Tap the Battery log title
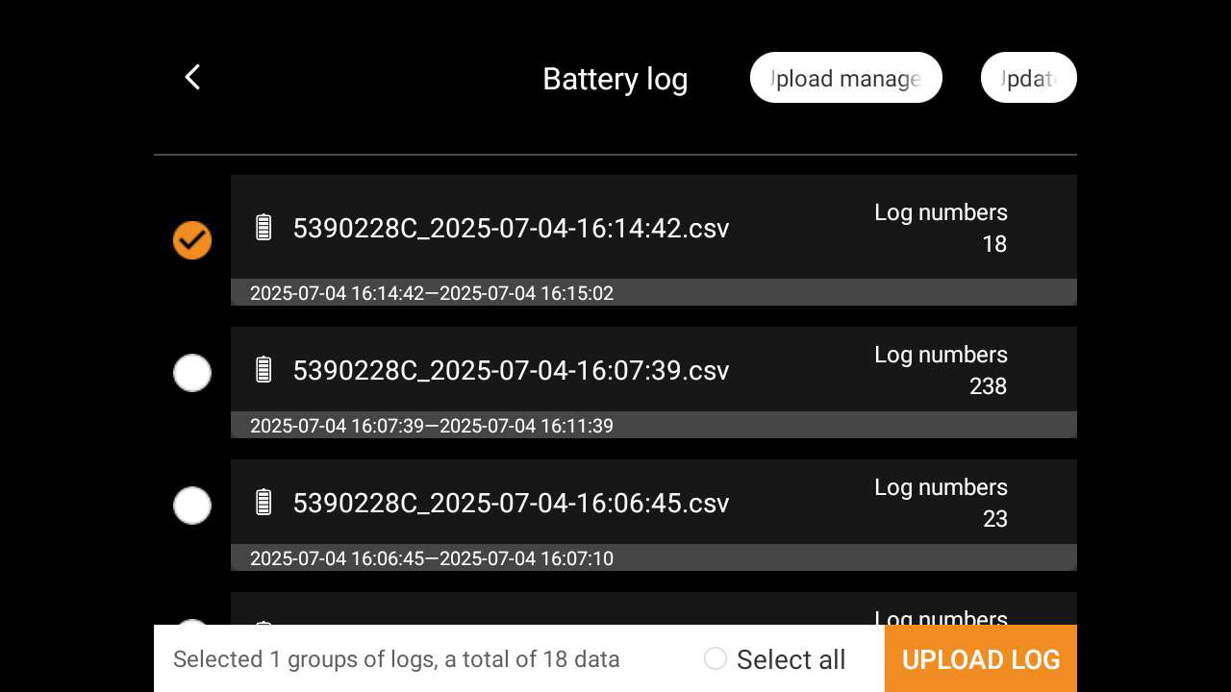 click(615, 79)
